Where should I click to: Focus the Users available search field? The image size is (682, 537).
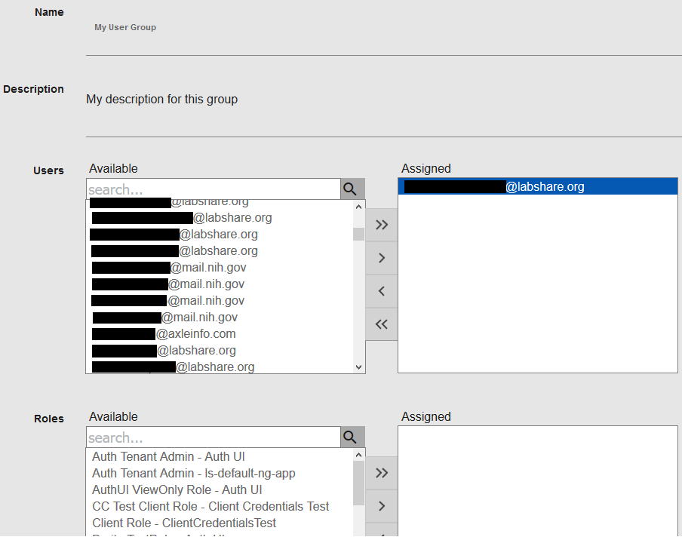click(213, 189)
